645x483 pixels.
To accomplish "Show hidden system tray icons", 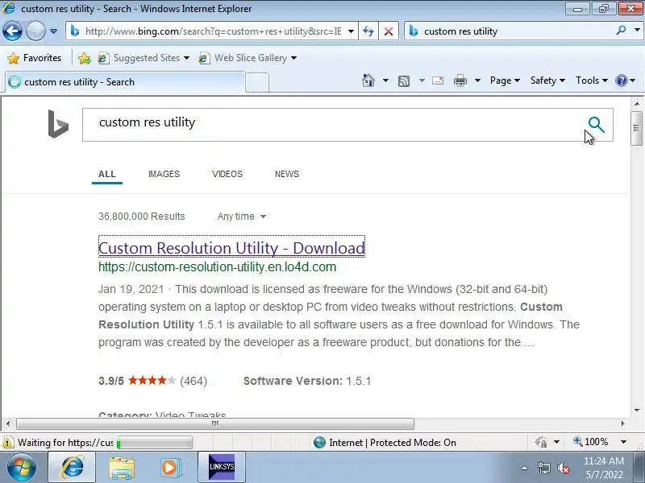I will (x=525, y=468).
